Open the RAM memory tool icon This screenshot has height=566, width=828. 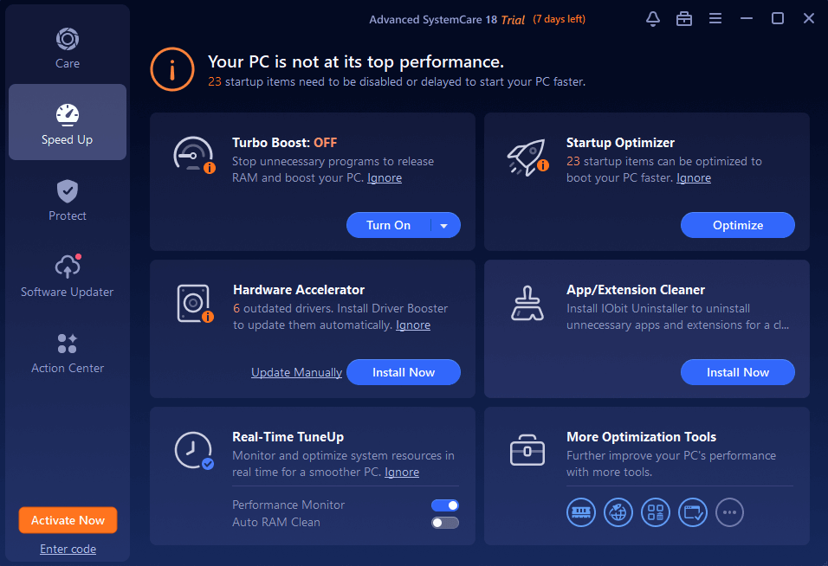pos(581,512)
